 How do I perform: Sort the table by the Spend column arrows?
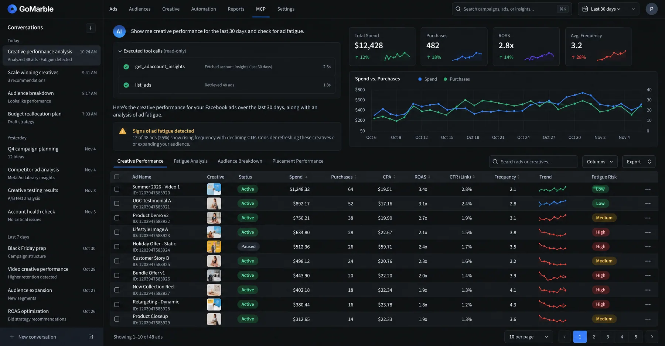point(306,177)
